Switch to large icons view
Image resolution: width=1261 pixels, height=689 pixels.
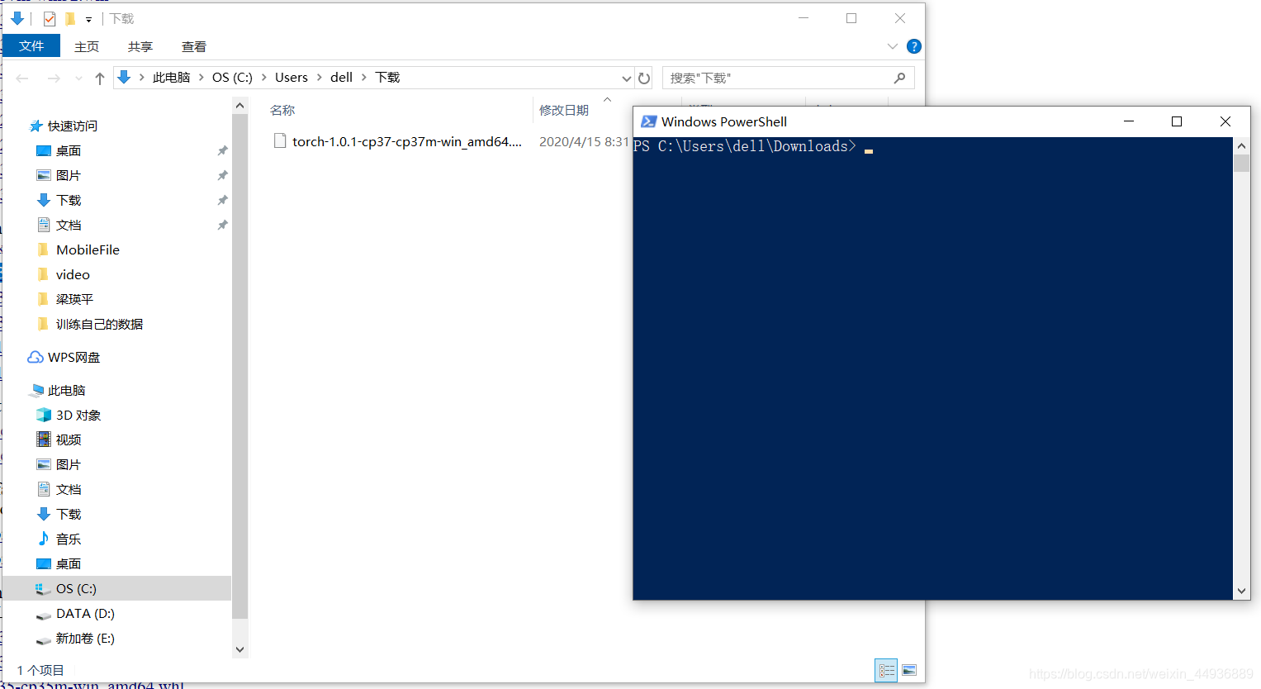pyautogui.click(x=909, y=670)
